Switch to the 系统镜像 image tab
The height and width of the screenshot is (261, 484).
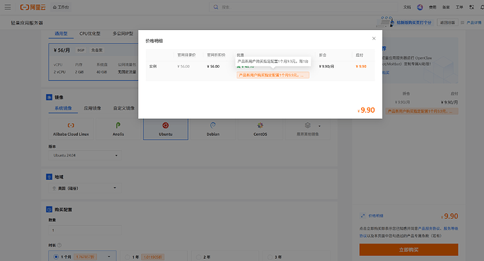[63, 108]
